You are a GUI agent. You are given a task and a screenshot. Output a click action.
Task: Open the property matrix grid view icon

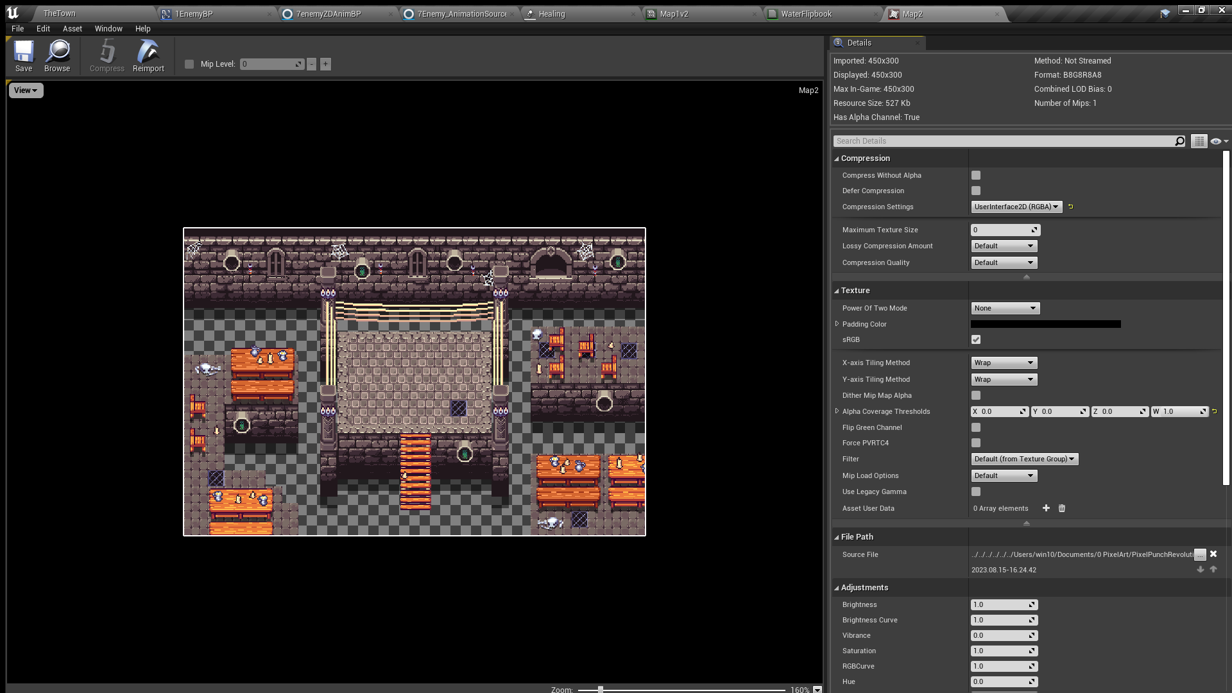click(1199, 141)
